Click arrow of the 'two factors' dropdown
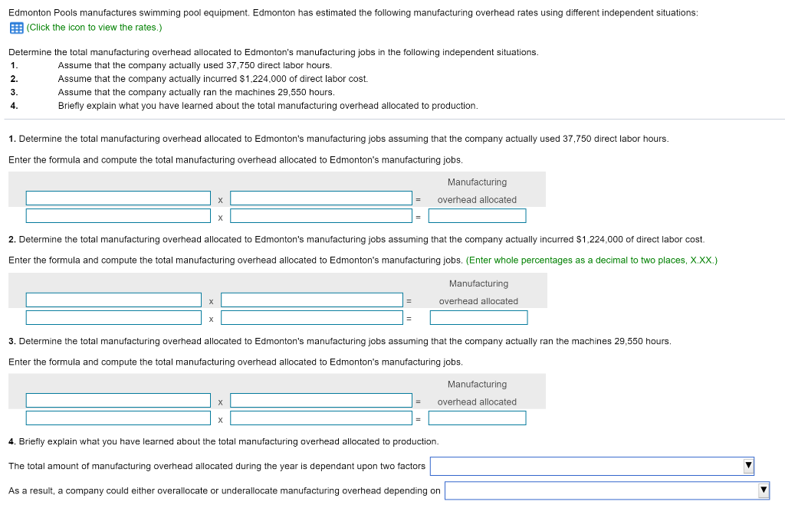 click(748, 465)
